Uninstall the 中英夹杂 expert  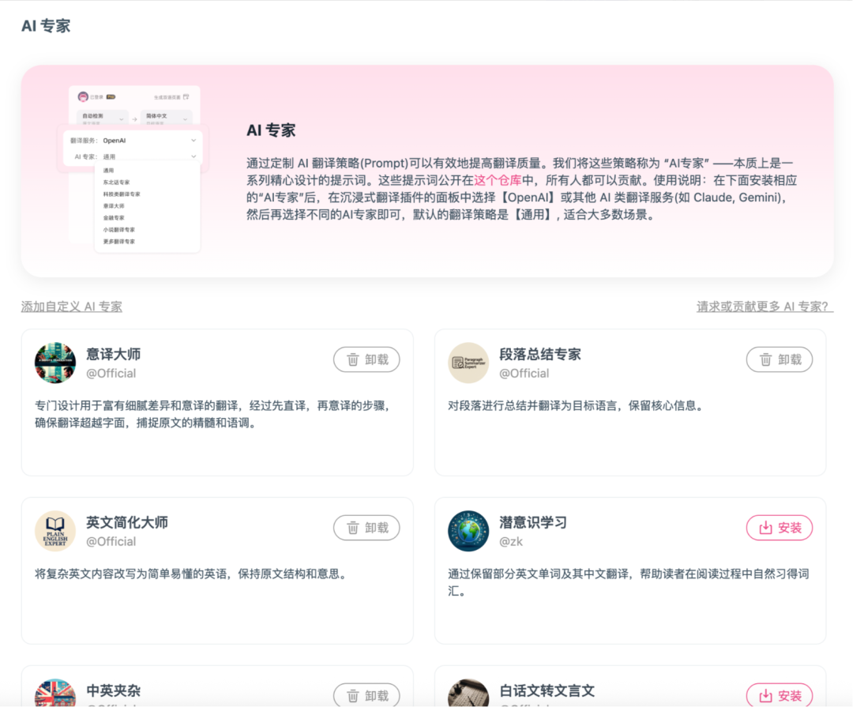366,694
